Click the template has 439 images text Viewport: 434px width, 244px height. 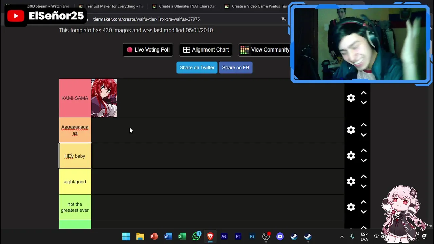click(136, 30)
